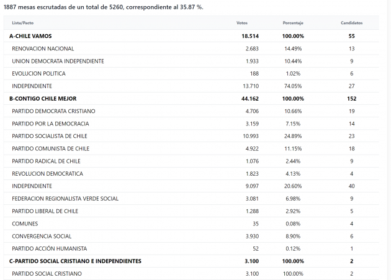Select the CONVERGENCIA SOCIAL row
391x280 pixels.
[42, 236]
